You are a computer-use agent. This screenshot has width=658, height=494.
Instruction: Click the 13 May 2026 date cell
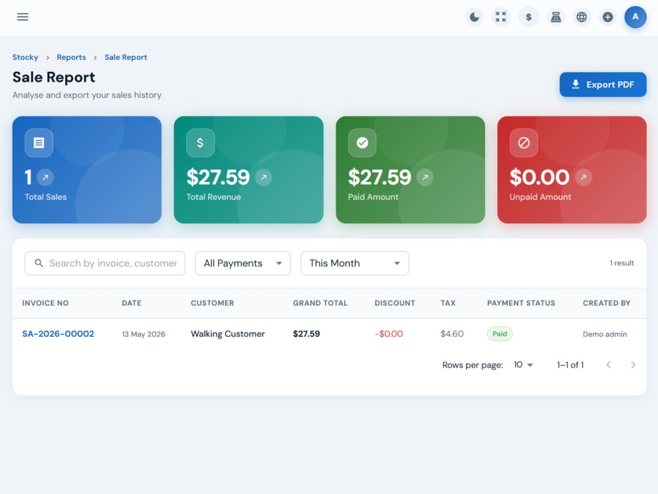tap(143, 335)
